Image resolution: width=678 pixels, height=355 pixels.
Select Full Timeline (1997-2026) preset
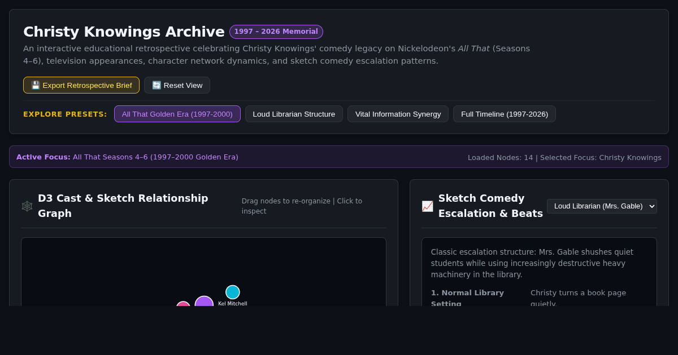[505, 114]
